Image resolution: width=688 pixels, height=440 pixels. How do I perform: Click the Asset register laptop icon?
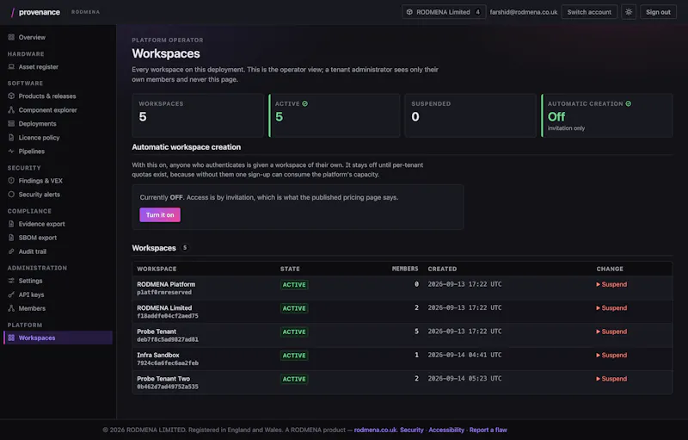(x=11, y=67)
